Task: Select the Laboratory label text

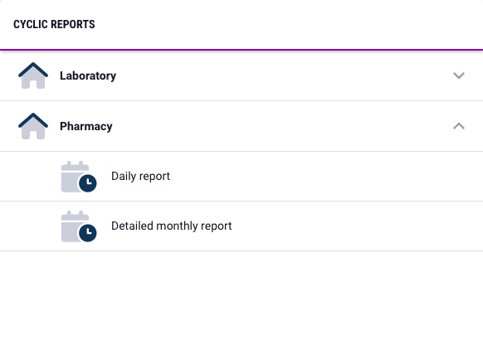Action: [88, 75]
